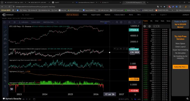Image resolution: width=190 pixels, height=101 pixels.
Task: Select the brush drawing tool
Action: (5, 47)
